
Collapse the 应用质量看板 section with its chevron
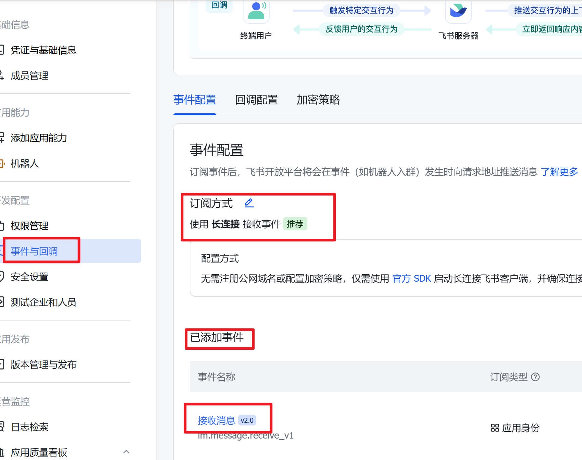point(126,451)
